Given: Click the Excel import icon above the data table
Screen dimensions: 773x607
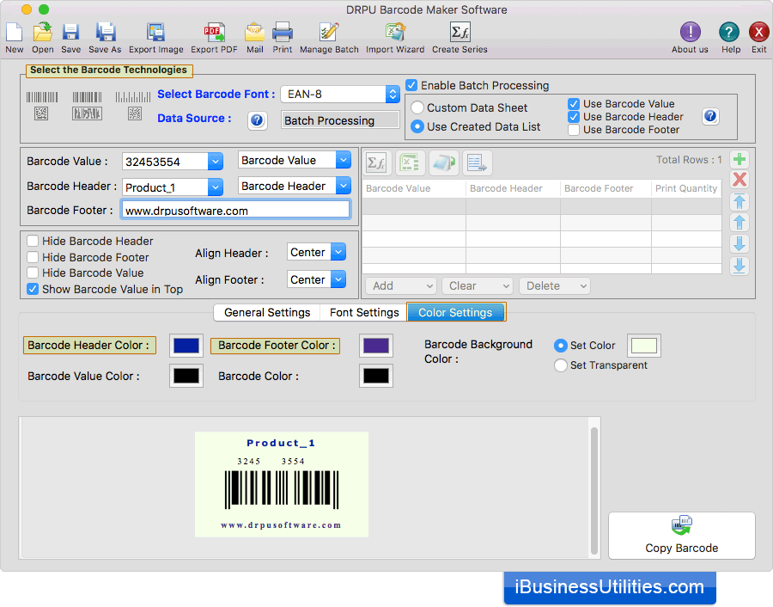Looking at the screenshot, I should click(x=411, y=162).
